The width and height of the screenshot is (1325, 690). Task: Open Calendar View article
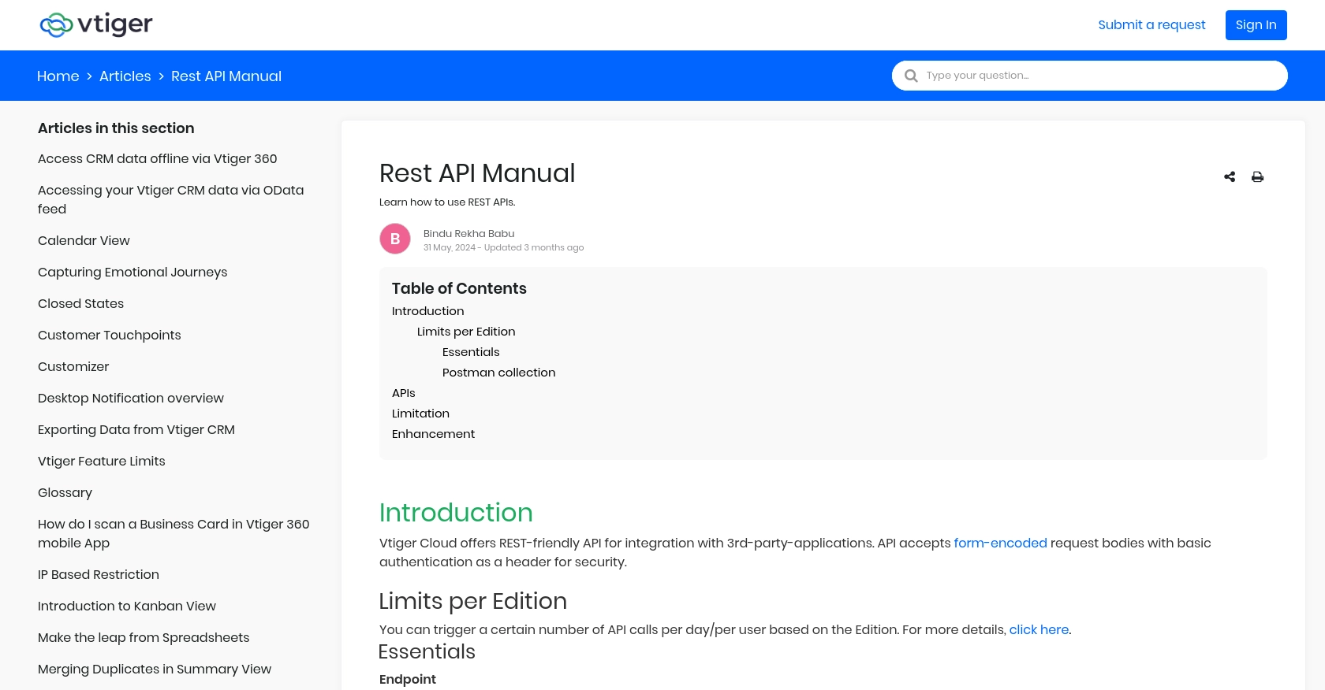pos(84,240)
